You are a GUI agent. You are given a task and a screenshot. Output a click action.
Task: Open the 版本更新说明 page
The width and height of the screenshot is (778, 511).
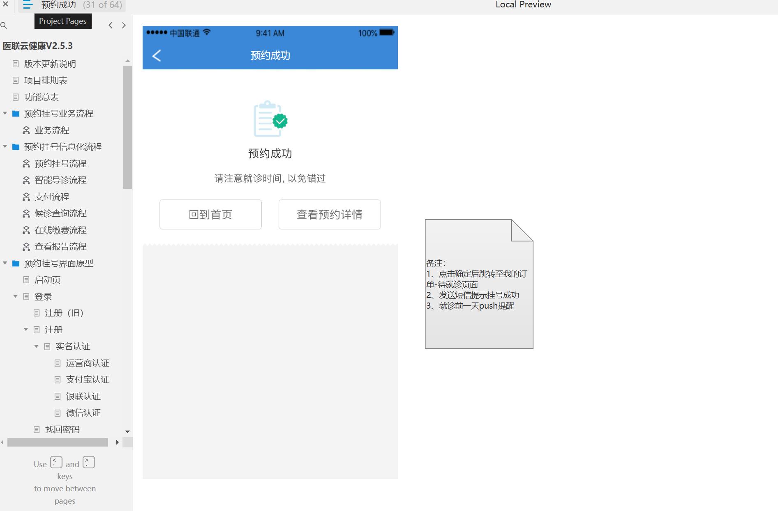(x=50, y=64)
